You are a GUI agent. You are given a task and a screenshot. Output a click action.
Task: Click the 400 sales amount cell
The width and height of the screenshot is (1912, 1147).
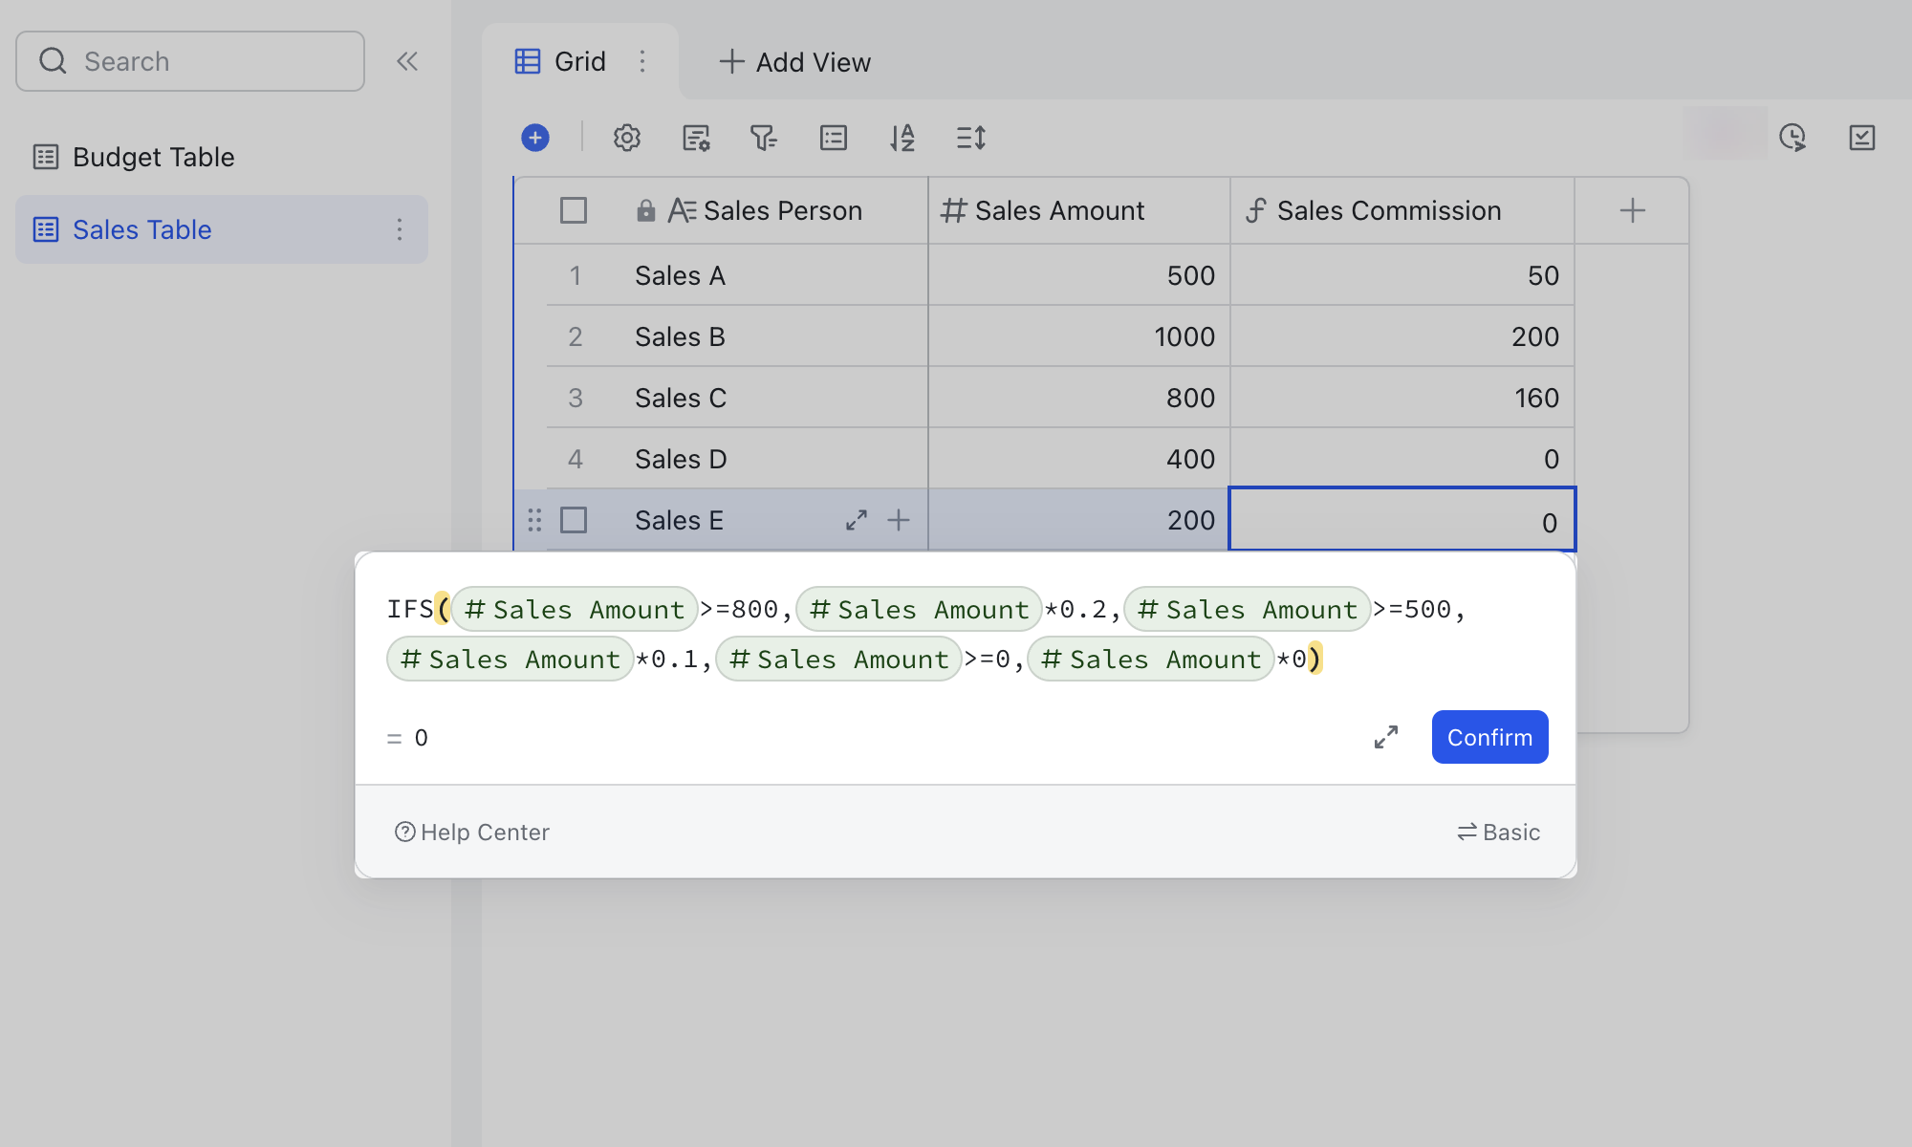point(1078,459)
